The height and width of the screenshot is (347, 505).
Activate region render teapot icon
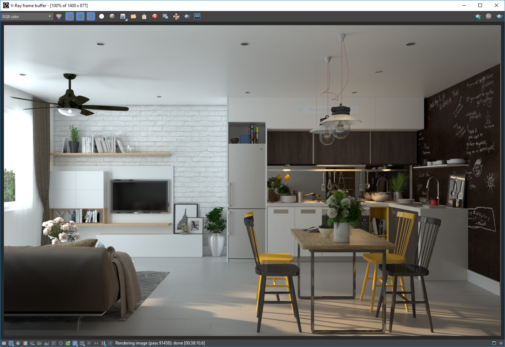[x=187, y=16]
